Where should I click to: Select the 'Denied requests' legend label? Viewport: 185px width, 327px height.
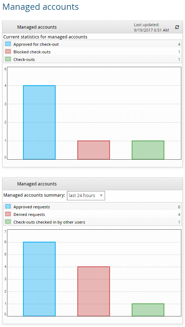point(29,214)
